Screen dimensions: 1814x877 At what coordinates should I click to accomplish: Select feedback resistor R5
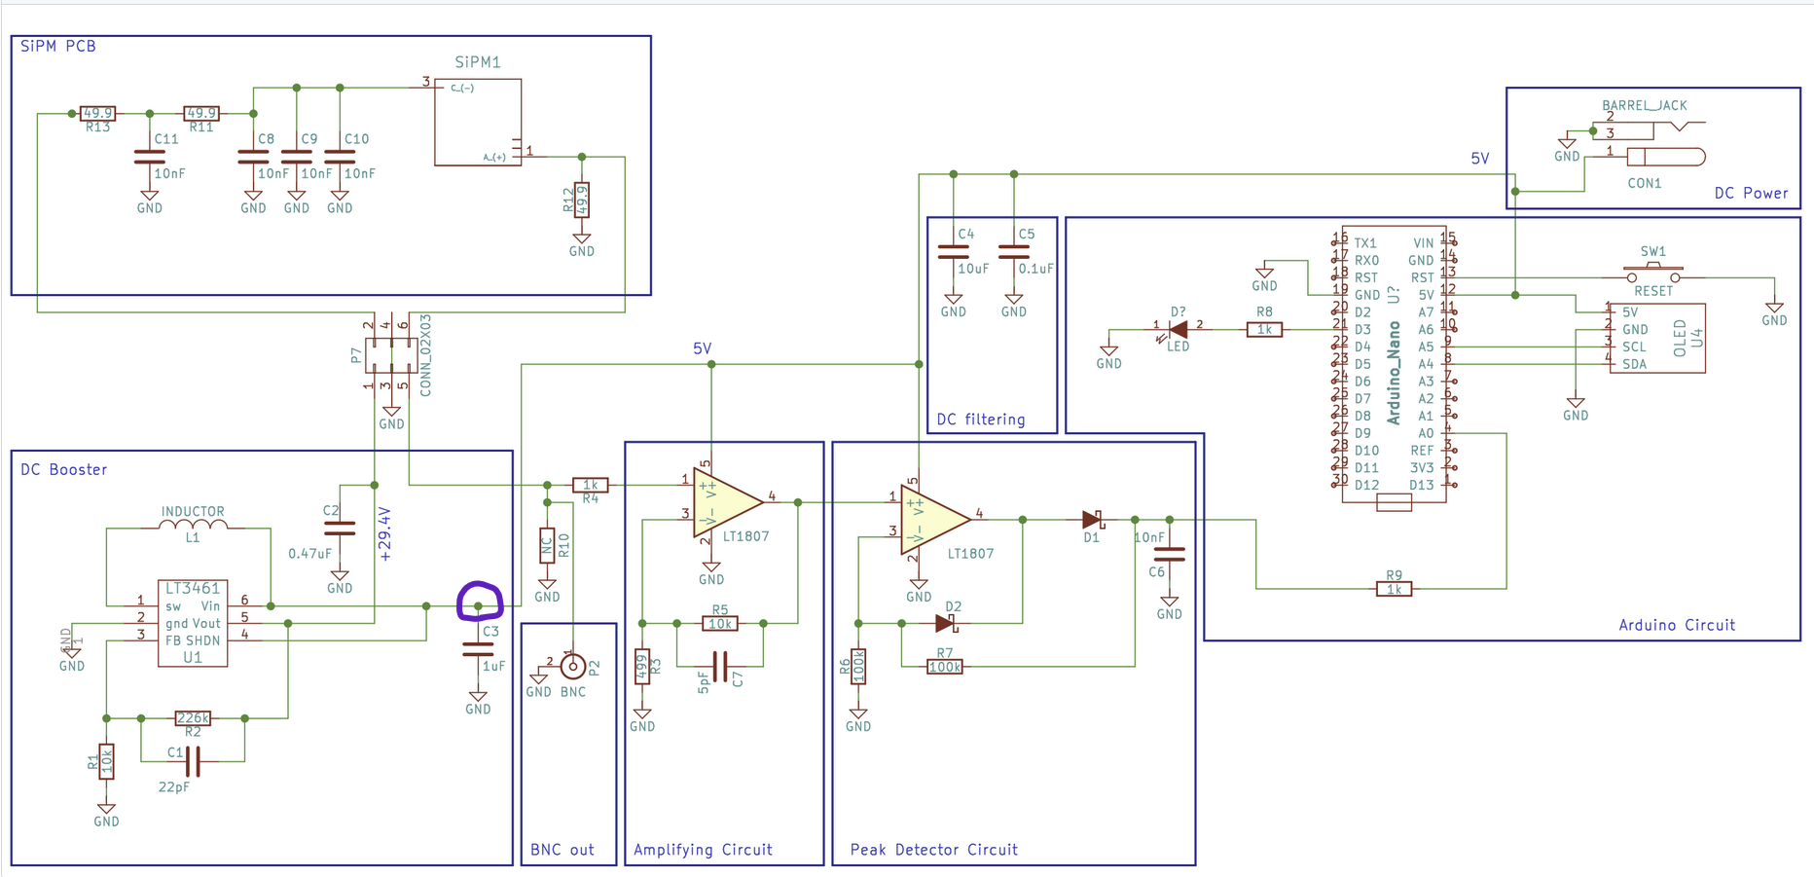pos(720,623)
